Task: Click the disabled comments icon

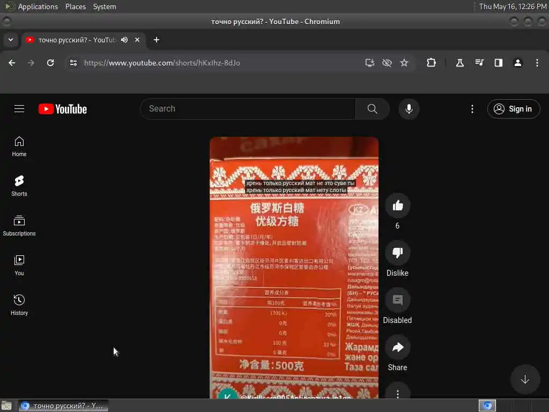Action: click(x=397, y=300)
